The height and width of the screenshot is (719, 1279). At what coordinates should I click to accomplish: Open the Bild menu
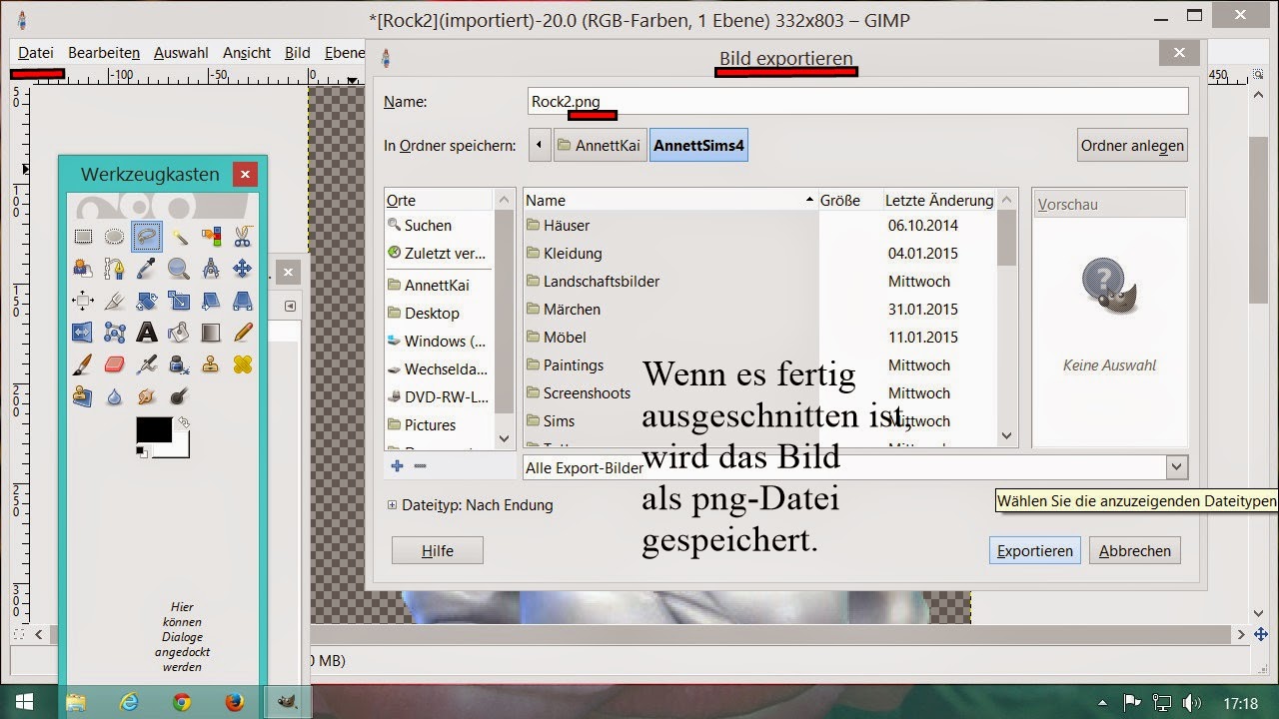tap(298, 53)
